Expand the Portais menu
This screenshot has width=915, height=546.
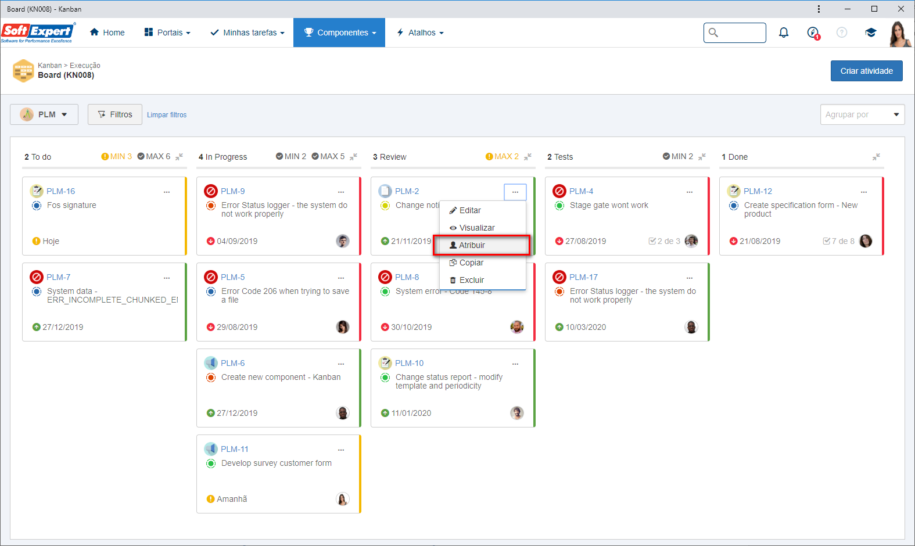(x=167, y=33)
